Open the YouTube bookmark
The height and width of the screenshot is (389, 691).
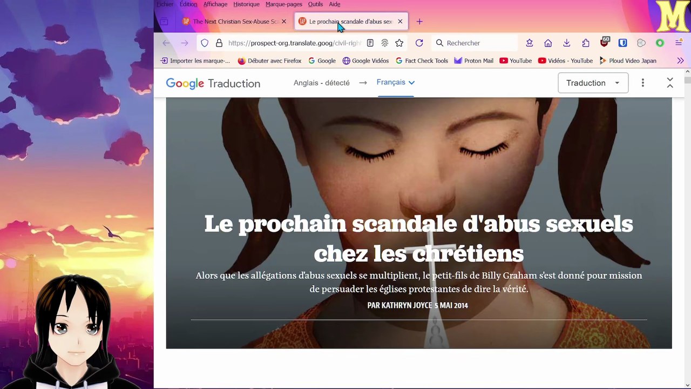click(x=516, y=61)
